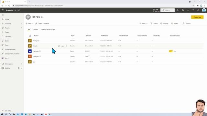Bookmark this page with the star icon
This screenshot has width=207, height=116.
pos(193,6)
